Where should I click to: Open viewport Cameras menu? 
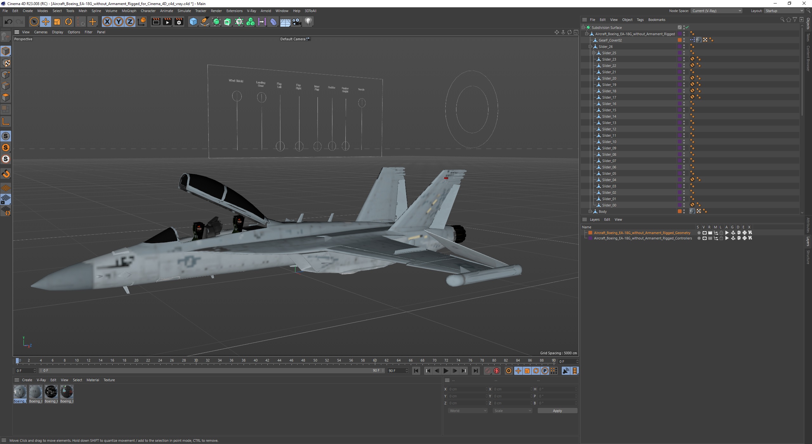[x=41, y=32]
